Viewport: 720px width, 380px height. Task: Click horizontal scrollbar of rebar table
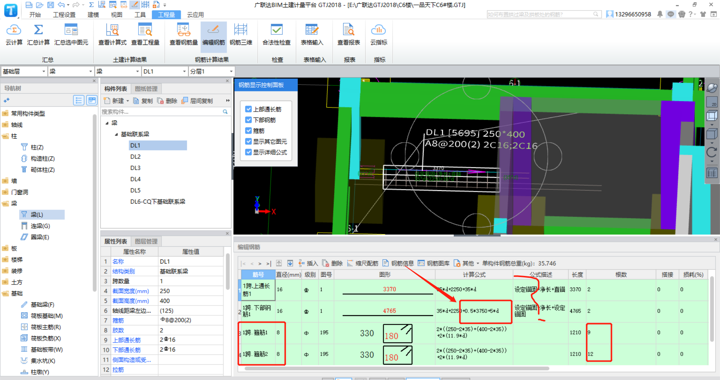click(x=397, y=368)
